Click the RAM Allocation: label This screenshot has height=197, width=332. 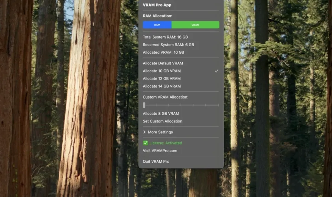coord(158,16)
